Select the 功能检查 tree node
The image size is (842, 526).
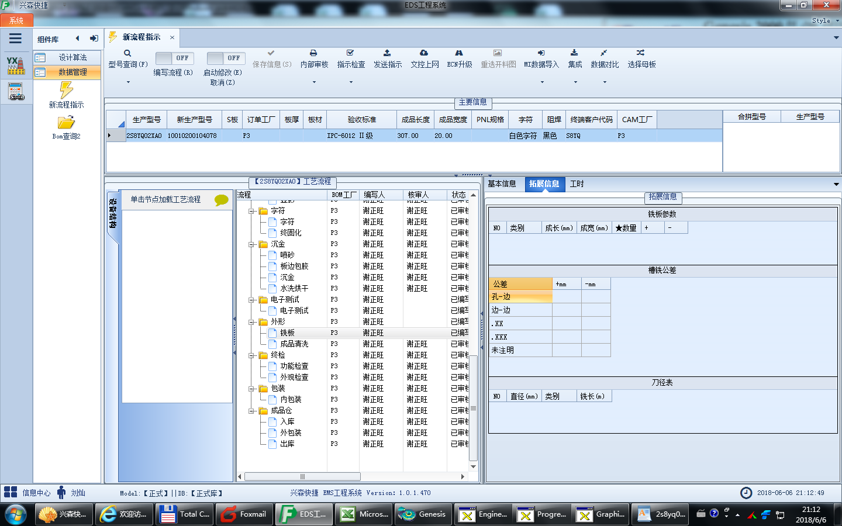294,366
